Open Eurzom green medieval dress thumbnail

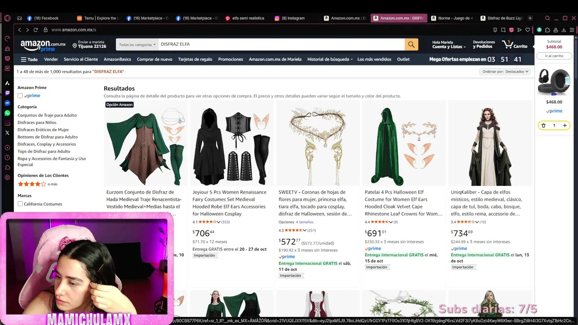click(145, 144)
